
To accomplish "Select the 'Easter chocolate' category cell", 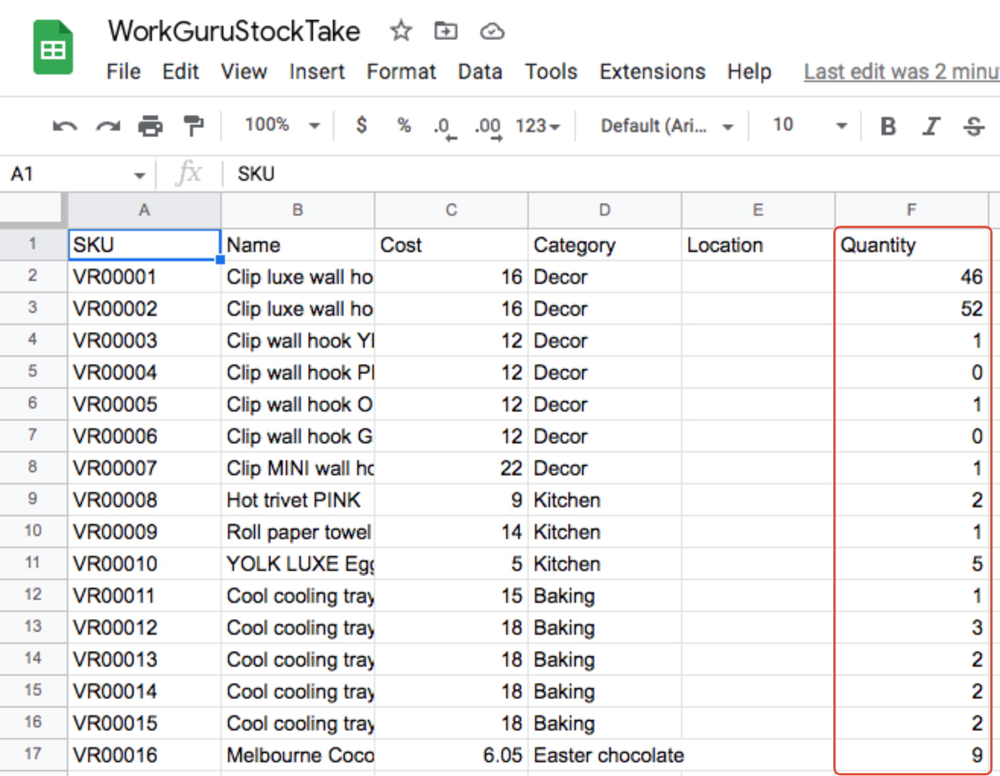I will coord(605,755).
